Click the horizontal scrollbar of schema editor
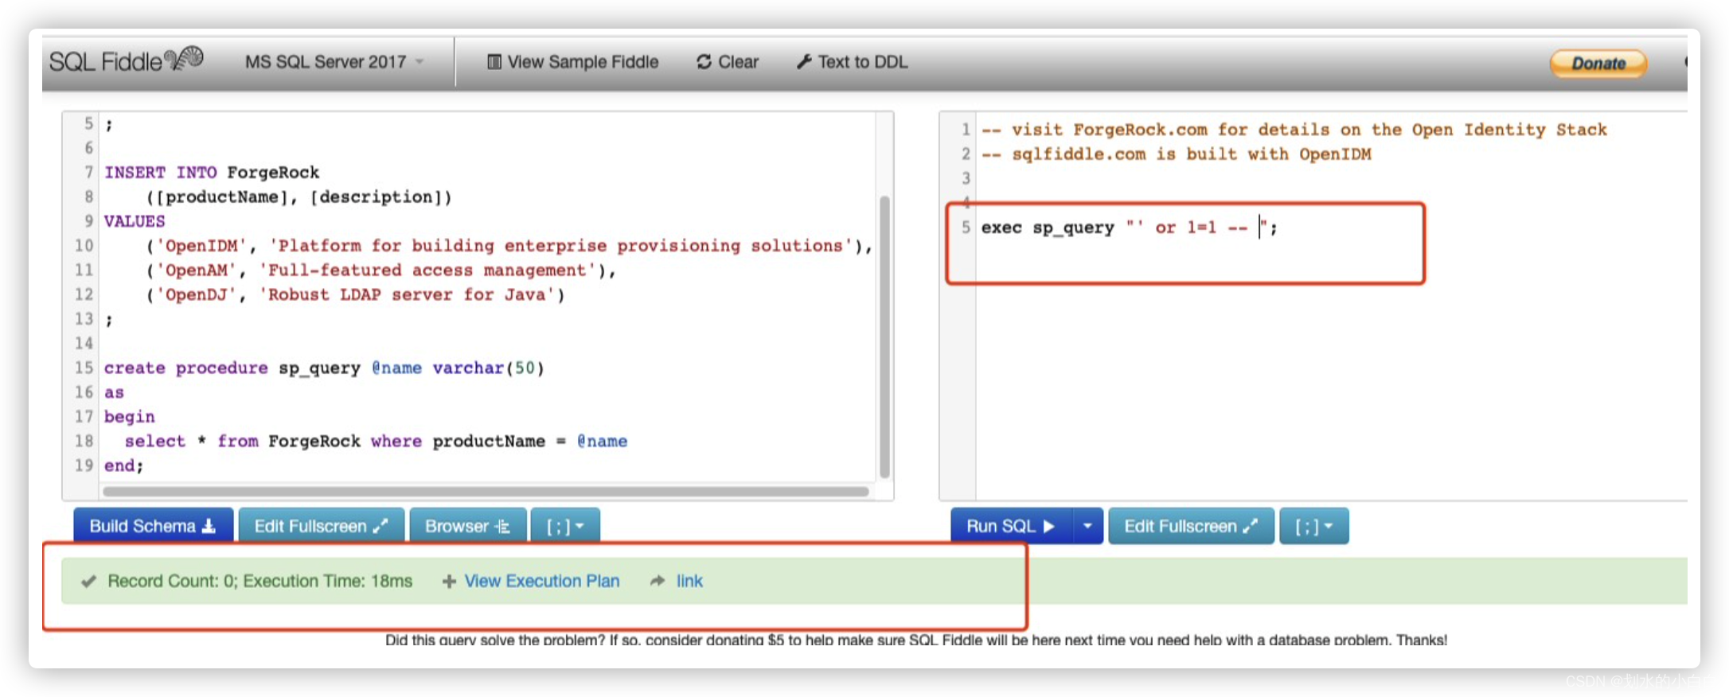 486,491
